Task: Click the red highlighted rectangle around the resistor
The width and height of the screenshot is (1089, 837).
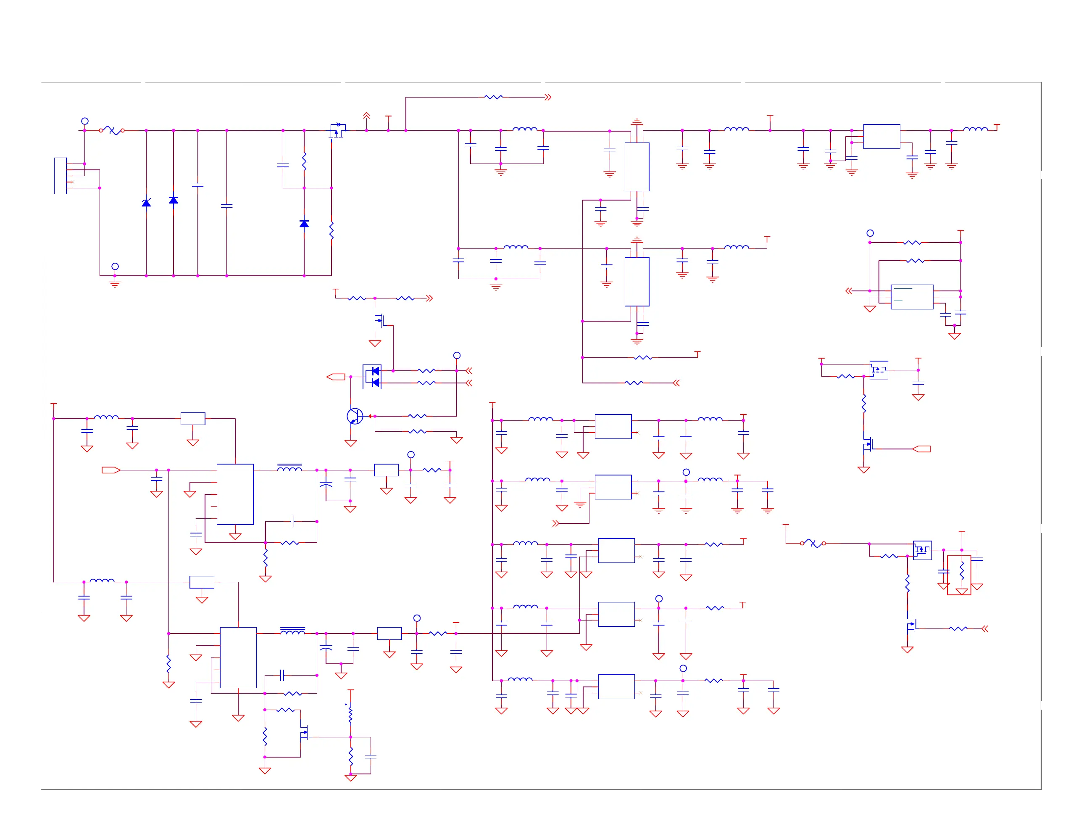Action: pos(958,575)
